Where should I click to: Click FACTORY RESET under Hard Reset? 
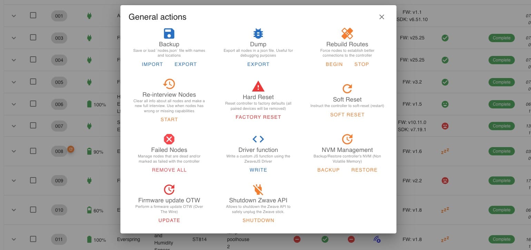[x=258, y=117]
